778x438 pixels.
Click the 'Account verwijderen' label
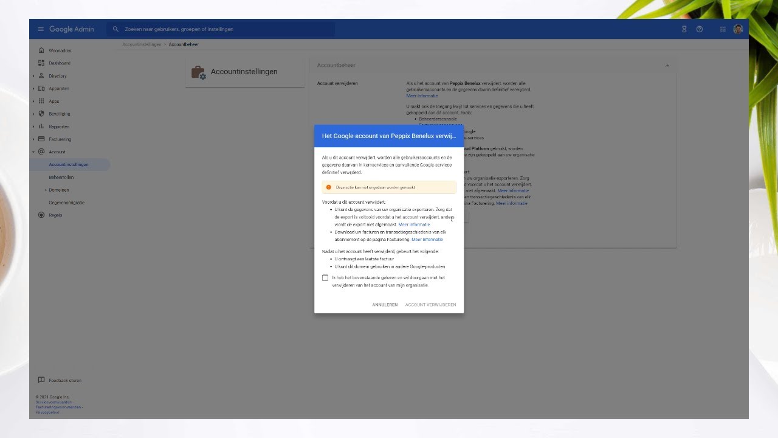(x=337, y=83)
